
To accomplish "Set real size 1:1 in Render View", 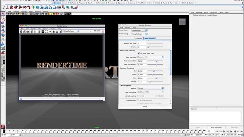I will 50,32.
